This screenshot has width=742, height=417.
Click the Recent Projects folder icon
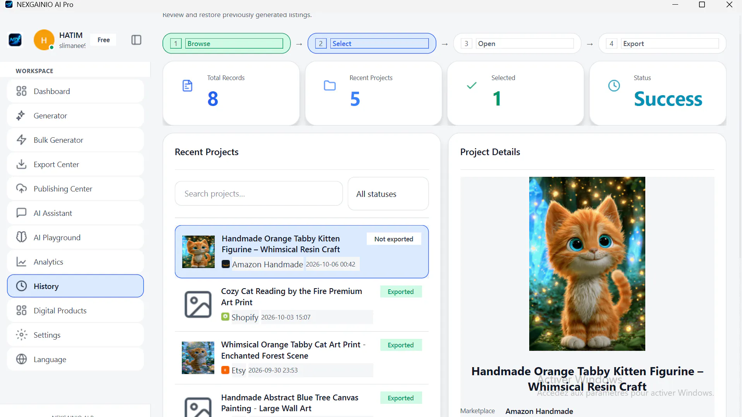click(330, 85)
